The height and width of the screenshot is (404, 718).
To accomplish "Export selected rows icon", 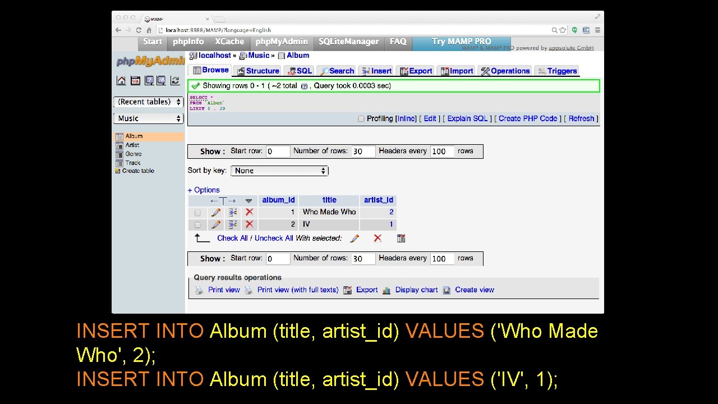I will 401,238.
